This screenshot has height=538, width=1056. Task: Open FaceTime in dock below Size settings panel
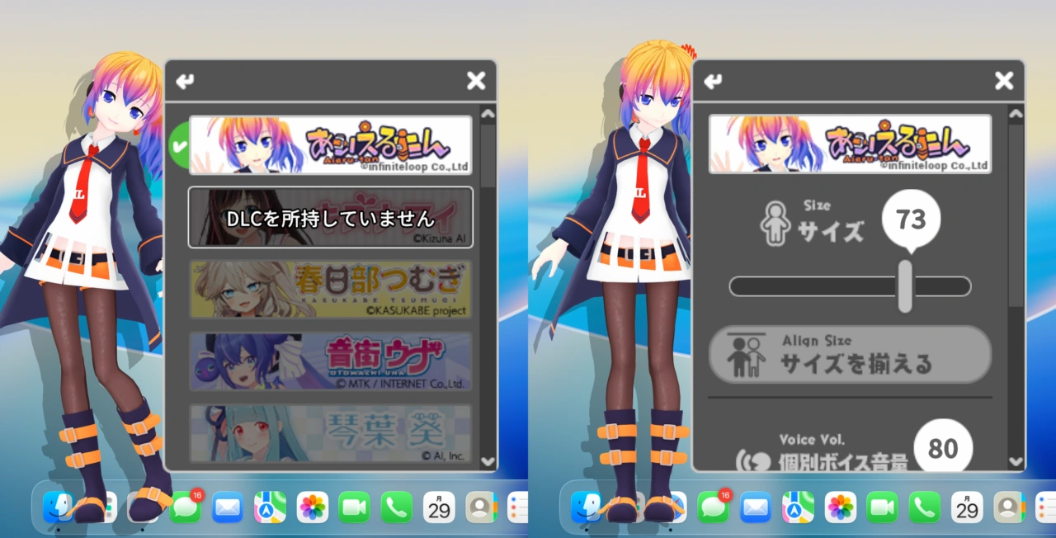click(883, 507)
